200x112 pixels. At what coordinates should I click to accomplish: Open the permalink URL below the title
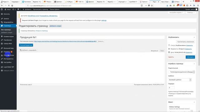(x=65, y=41)
